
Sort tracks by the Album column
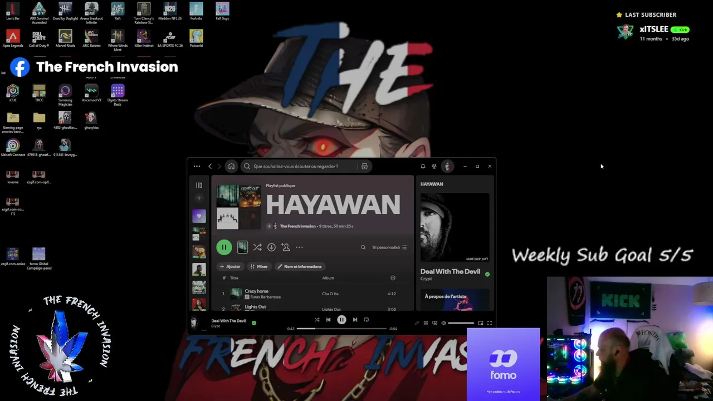(x=328, y=278)
